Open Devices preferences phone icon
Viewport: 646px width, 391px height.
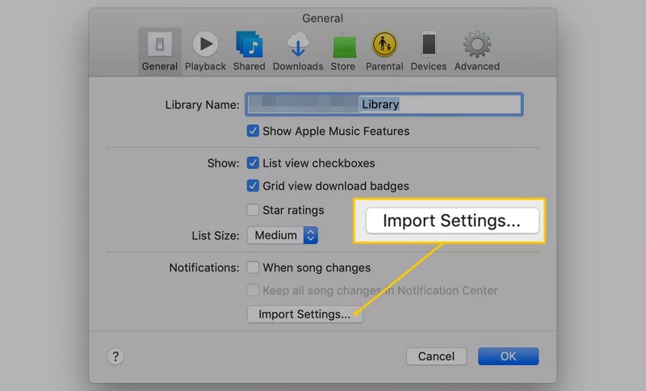(x=429, y=44)
